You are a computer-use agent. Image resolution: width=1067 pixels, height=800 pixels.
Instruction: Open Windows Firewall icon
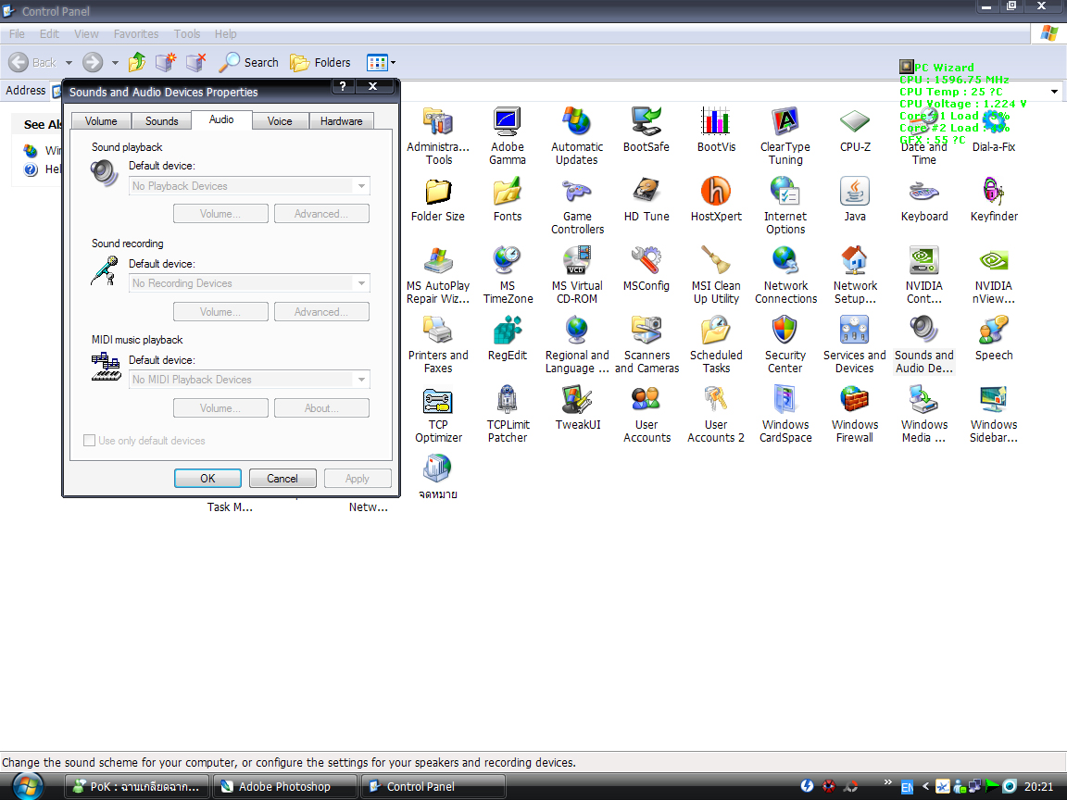coord(855,413)
